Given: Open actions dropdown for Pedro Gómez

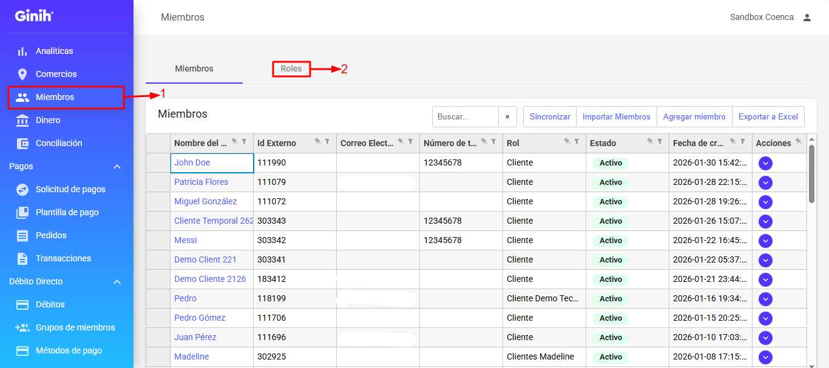Looking at the screenshot, I should point(765,318).
